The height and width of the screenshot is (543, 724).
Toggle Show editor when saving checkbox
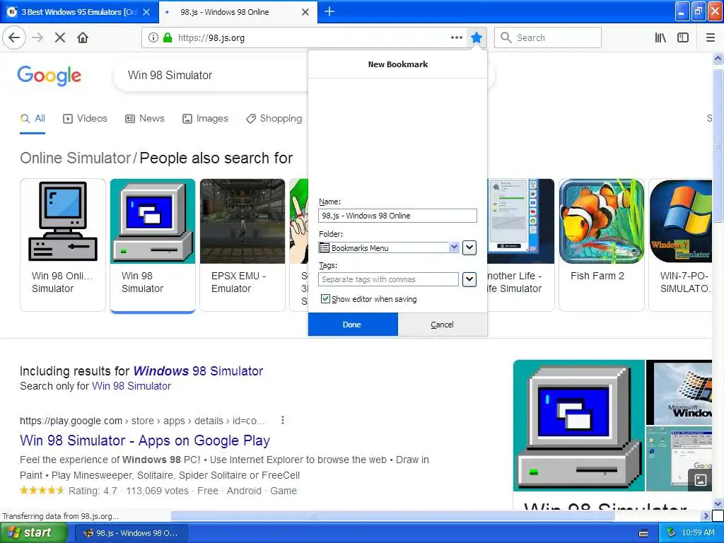pyautogui.click(x=325, y=299)
